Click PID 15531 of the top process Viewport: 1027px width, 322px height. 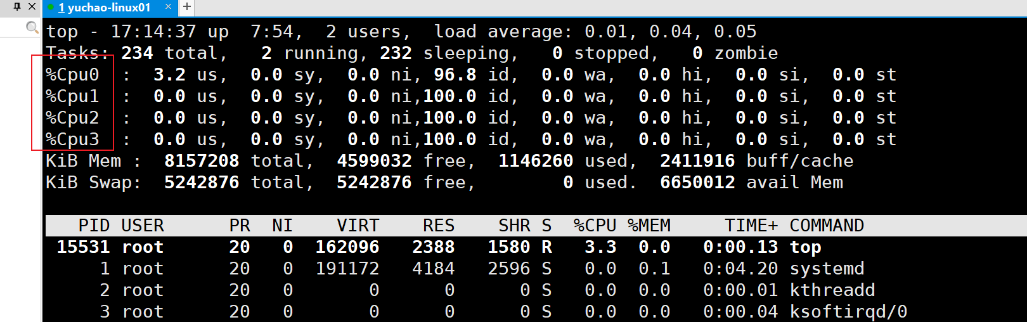(83, 247)
